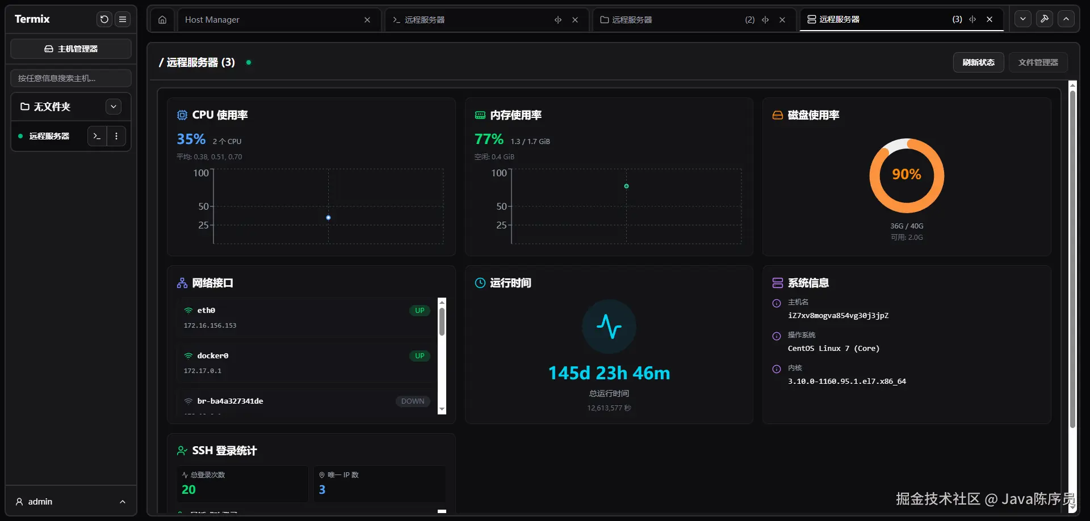
Task: Split the (3) 远程服务器 tab view
Action: (x=972, y=19)
